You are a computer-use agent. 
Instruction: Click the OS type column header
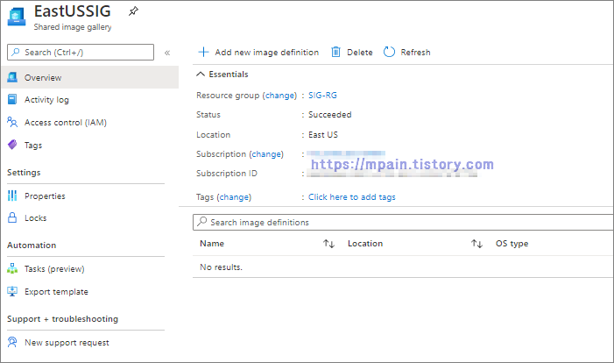[x=512, y=244]
